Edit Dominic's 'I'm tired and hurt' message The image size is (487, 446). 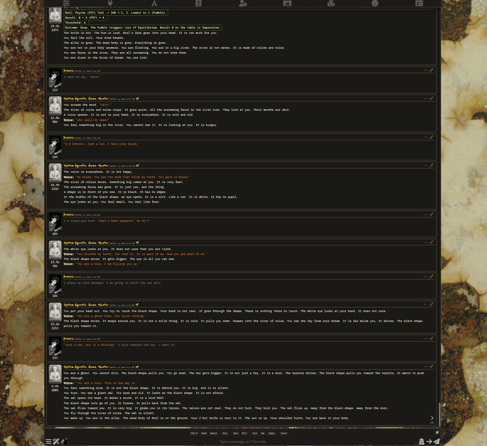pyautogui.click(x=431, y=214)
